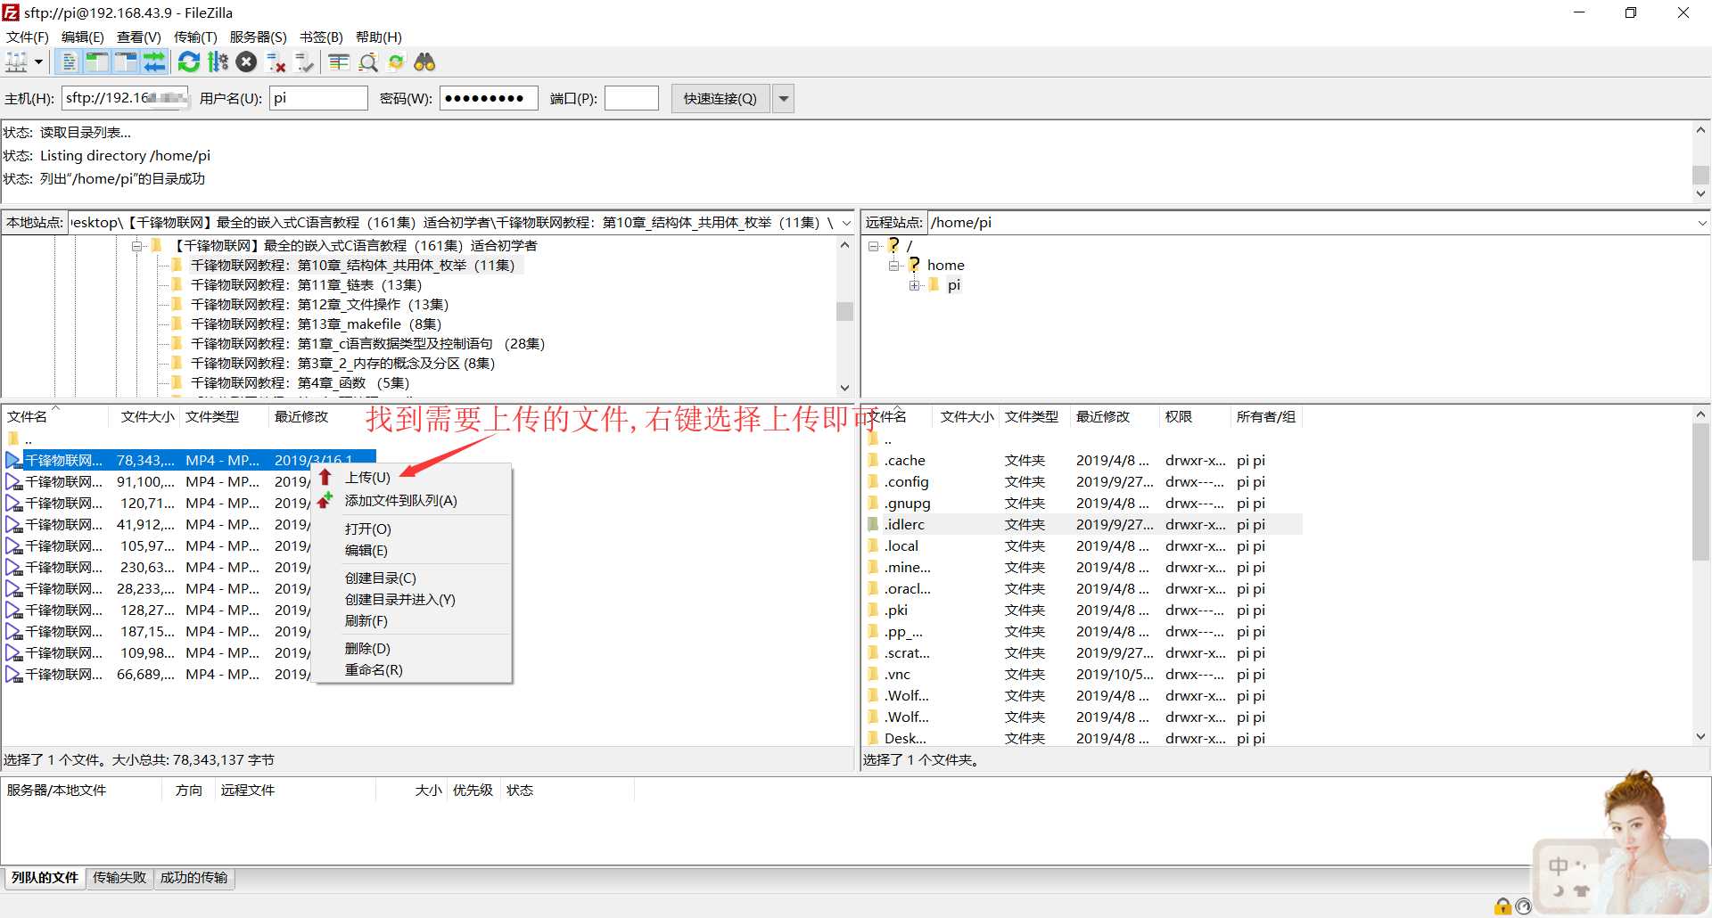This screenshot has width=1712, height=918.
Task: Open the 书签(B) menu
Action: 321,37
